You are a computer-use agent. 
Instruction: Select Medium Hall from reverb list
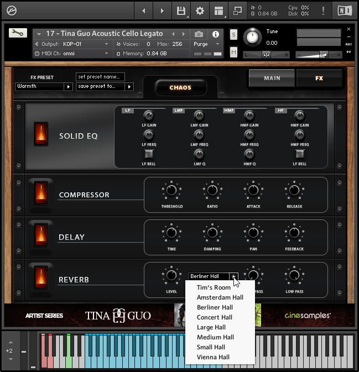pyautogui.click(x=215, y=337)
